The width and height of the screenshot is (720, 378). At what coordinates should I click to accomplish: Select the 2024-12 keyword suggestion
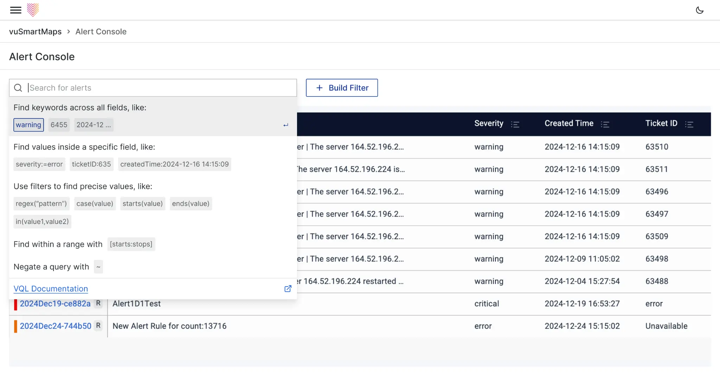click(94, 125)
